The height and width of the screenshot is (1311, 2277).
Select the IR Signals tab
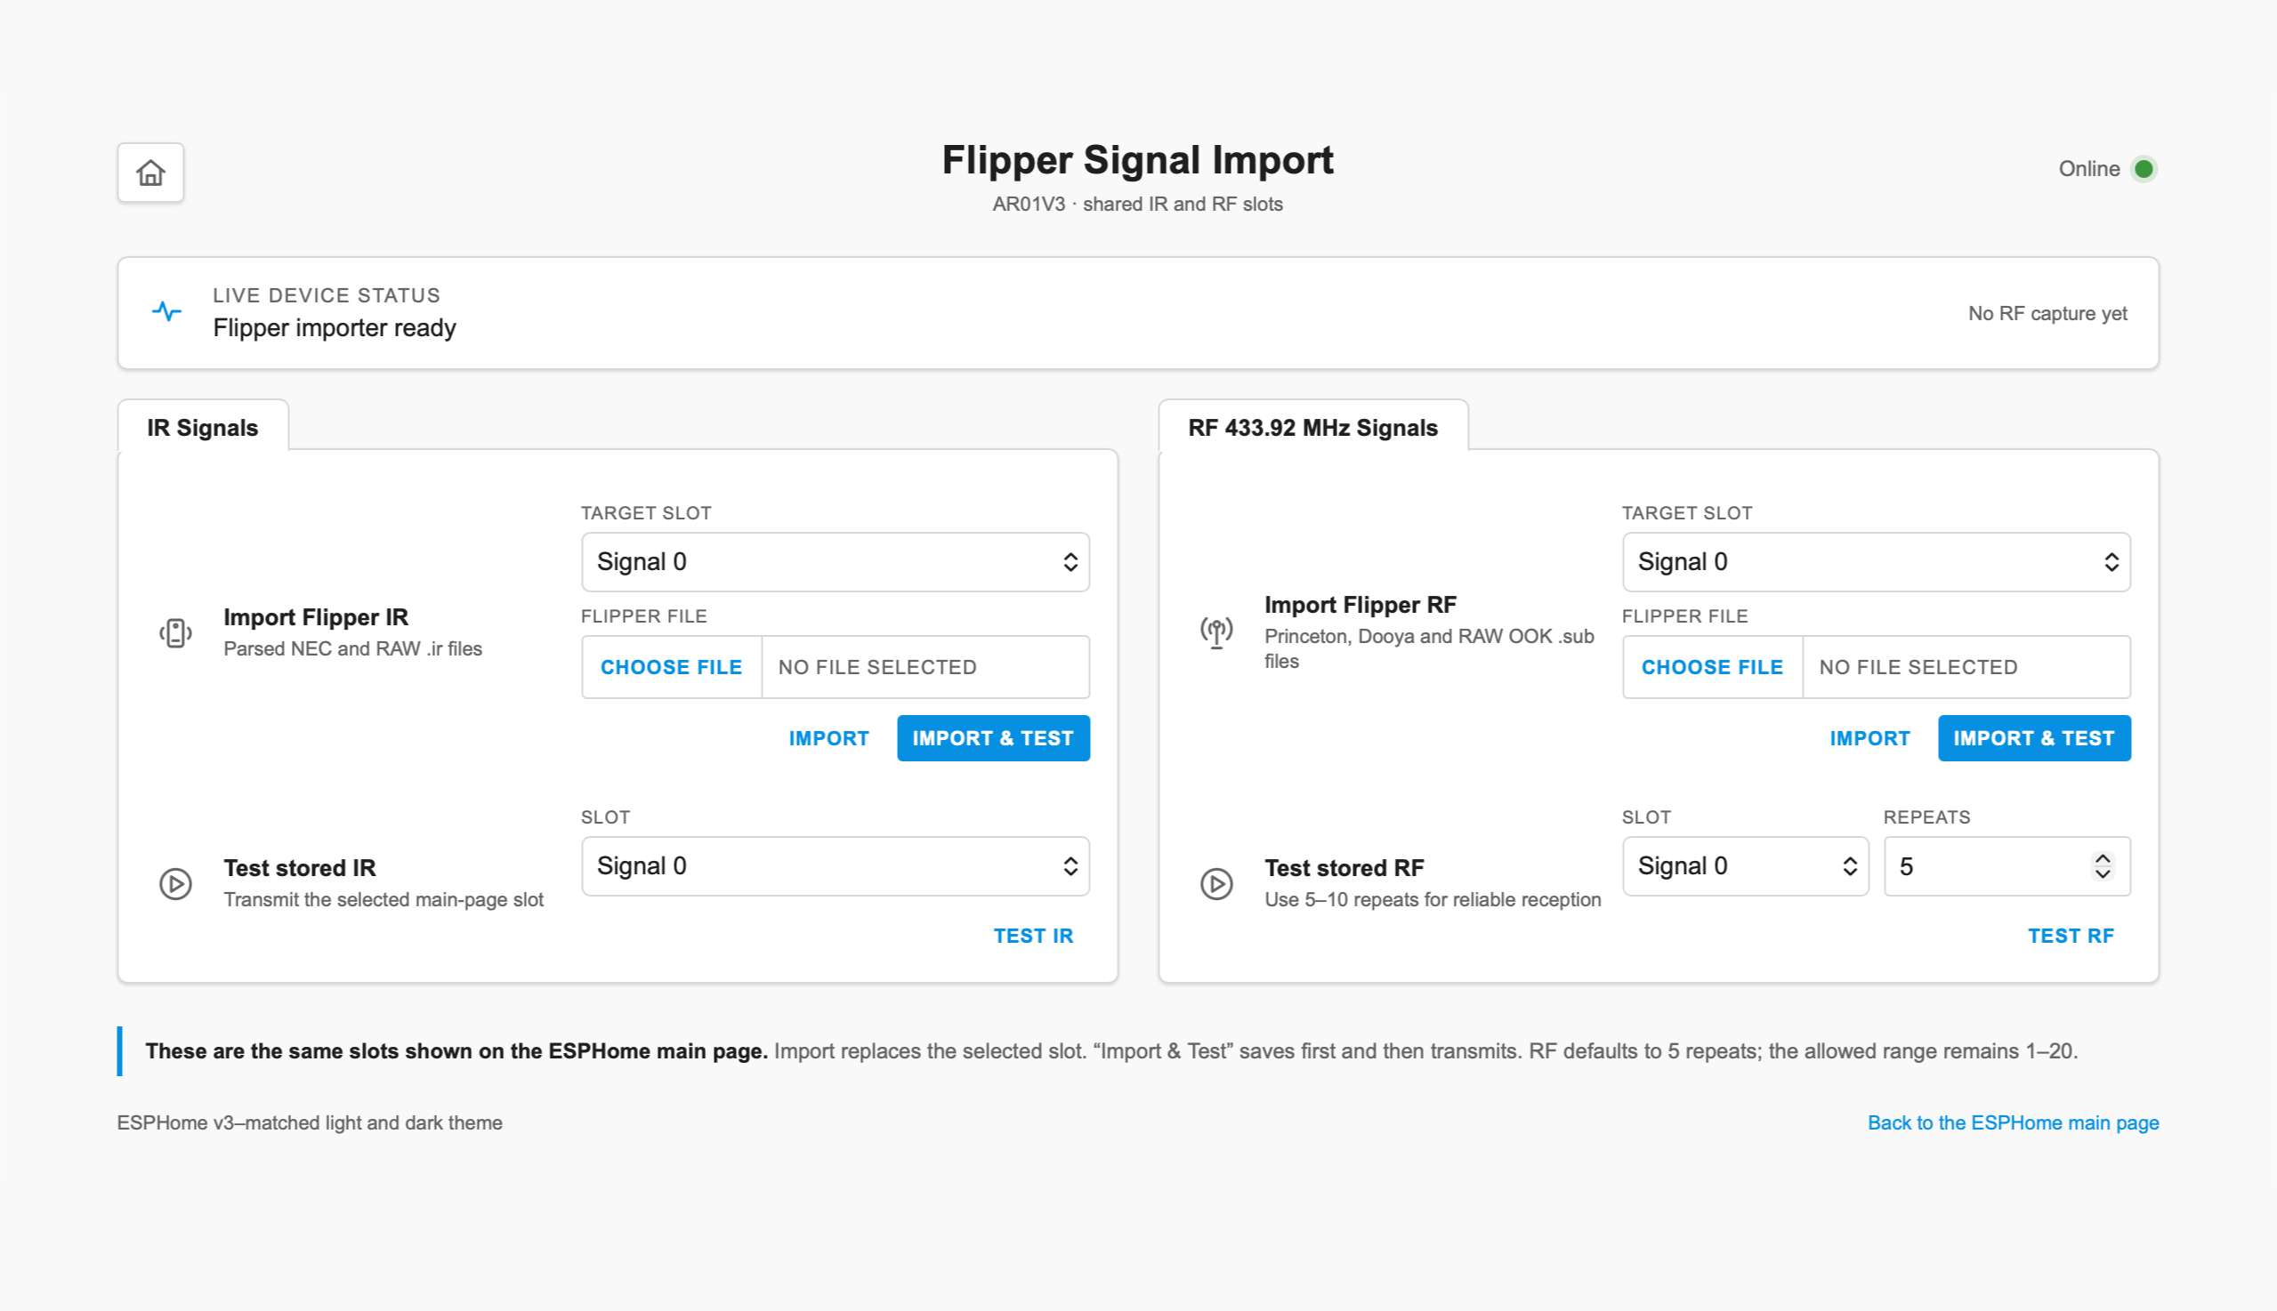pos(203,427)
